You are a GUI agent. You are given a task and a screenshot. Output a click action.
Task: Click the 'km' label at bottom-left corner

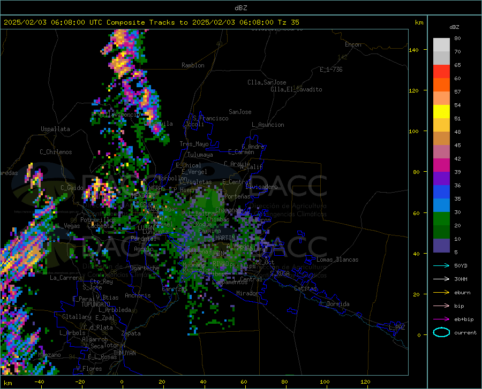[7, 383]
